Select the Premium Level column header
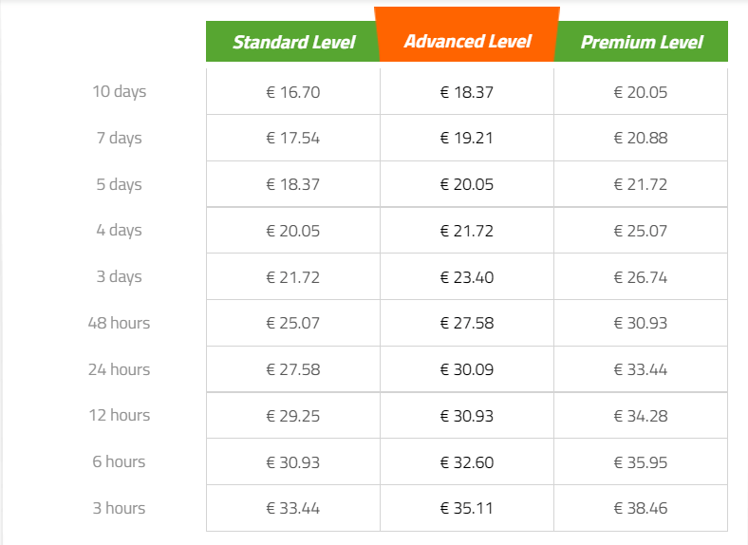The image size is (748, 545). (641, 42)
